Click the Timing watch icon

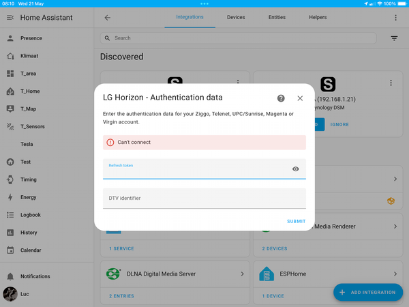click(x=10, y=179)
